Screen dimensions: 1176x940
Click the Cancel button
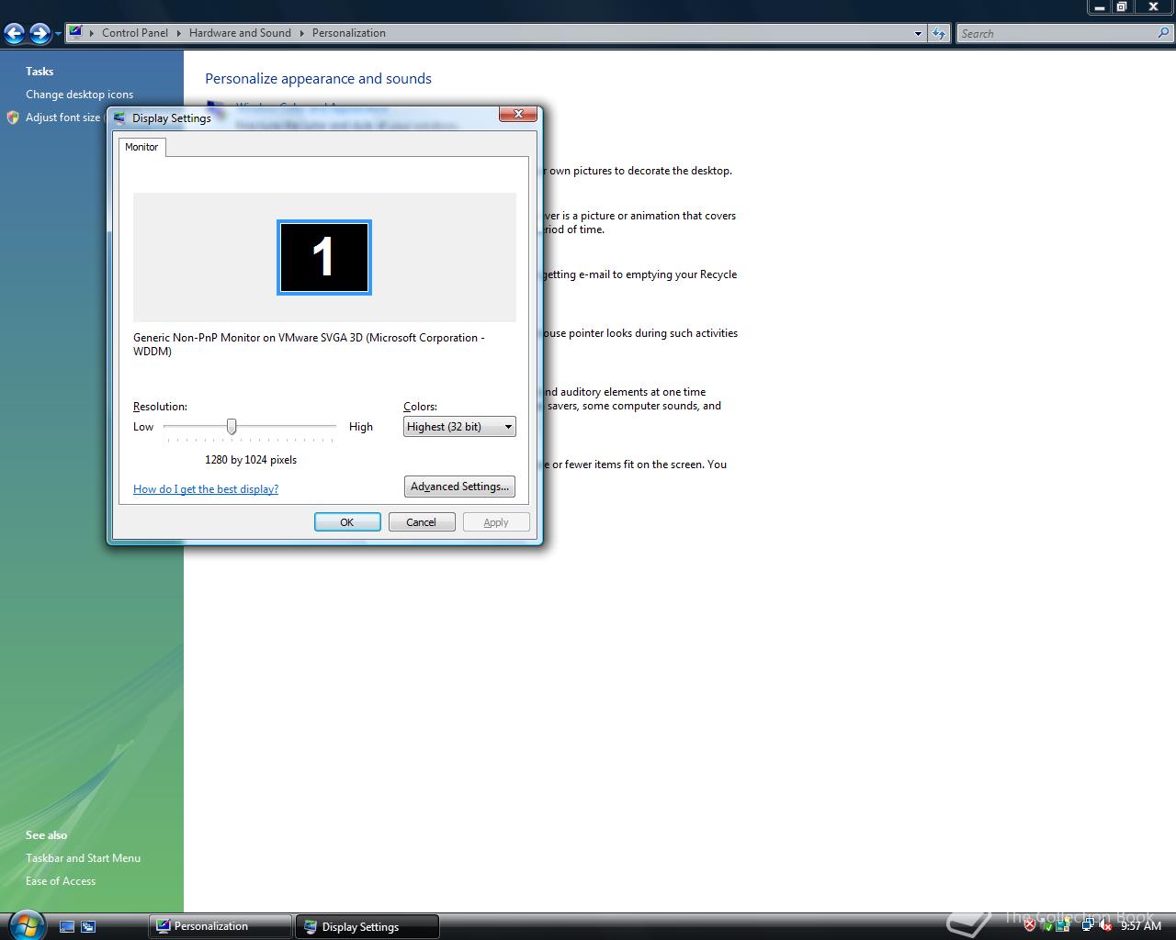(422, 521)
